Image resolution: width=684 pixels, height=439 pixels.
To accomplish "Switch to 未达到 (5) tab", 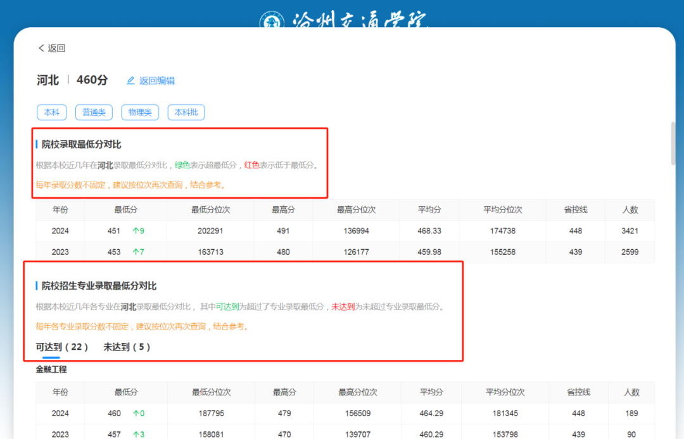I will (127, 347).
